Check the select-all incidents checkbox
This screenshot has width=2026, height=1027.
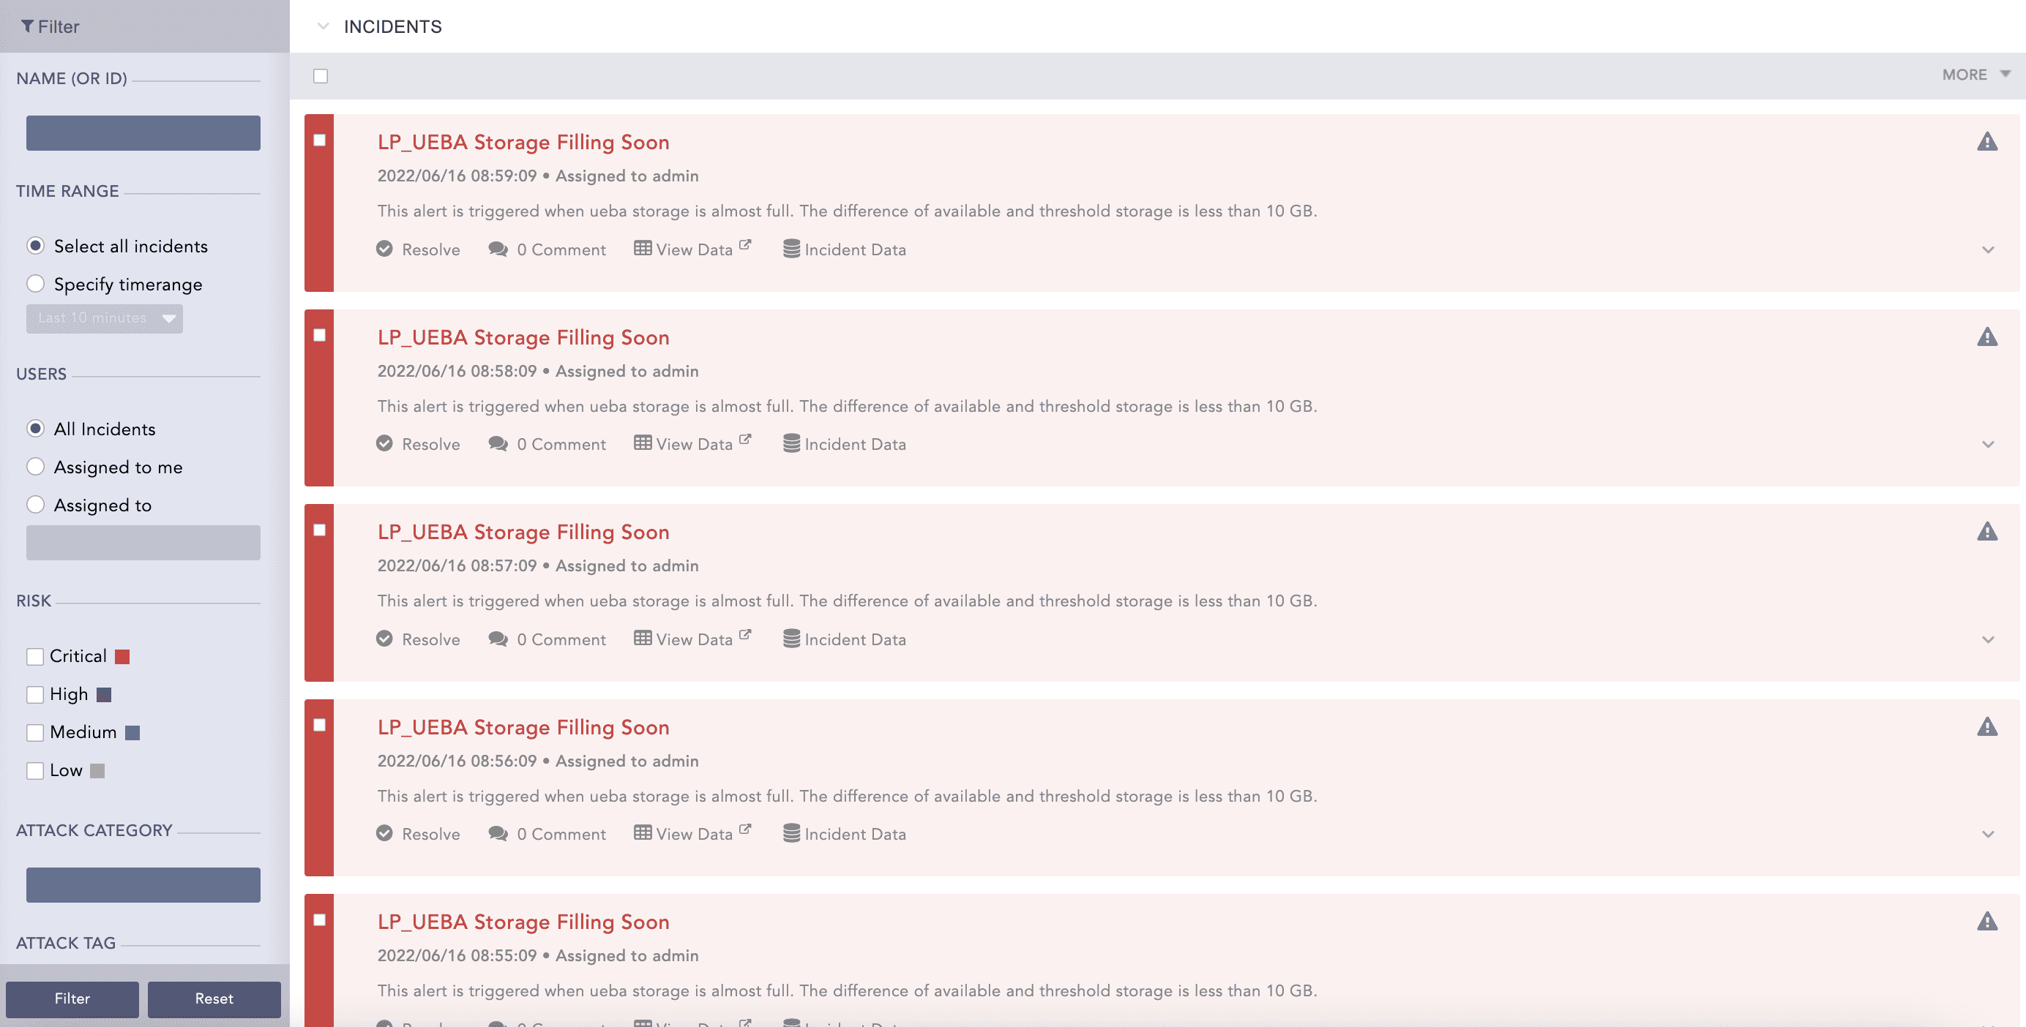(320, 75)
